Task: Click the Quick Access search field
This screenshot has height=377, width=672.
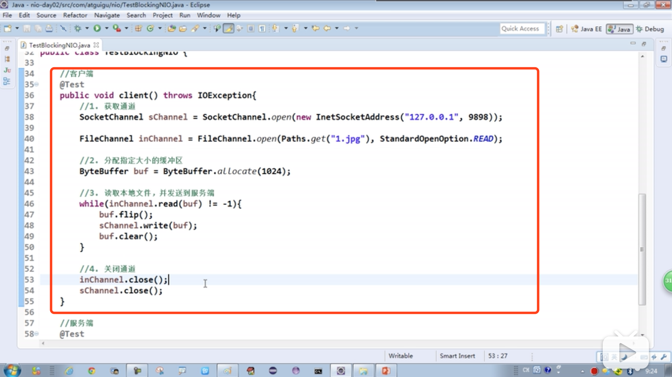Action: [x=522, y=29]
